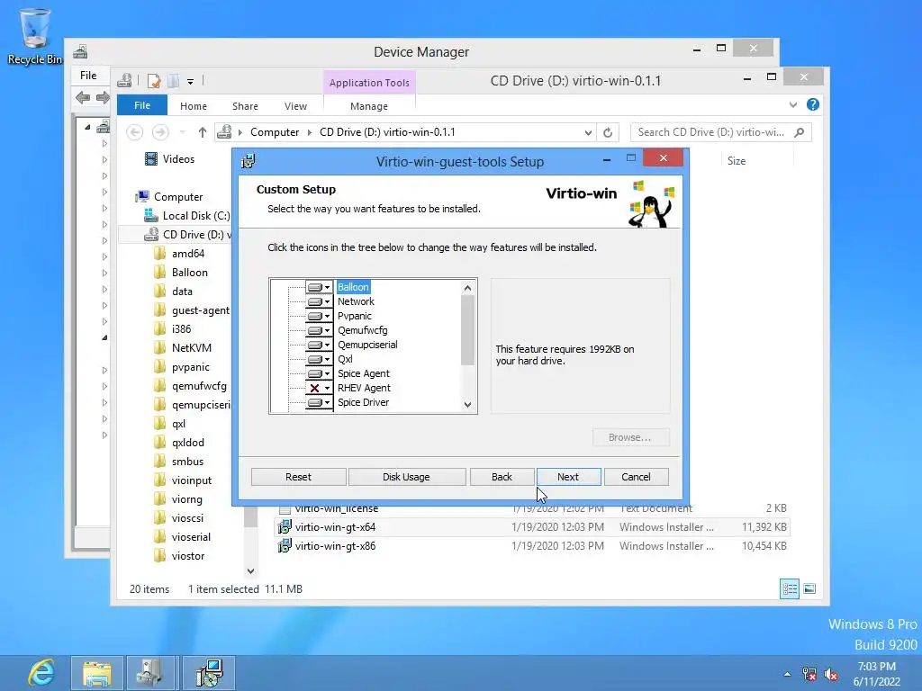The height and width of the screenshot is (691, 922).
Task: Click the Search CD Drive field
Action: click(720, 132)
